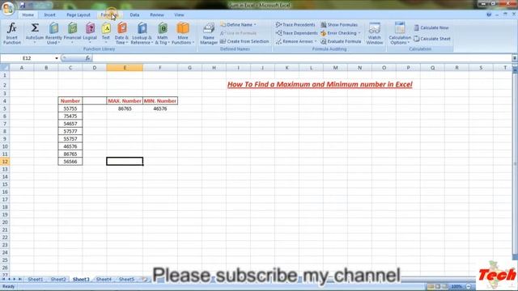This screenshot has height=291, width=518.
Task: Switch to the Review ribbon tab
Action: tap(156, 15)
